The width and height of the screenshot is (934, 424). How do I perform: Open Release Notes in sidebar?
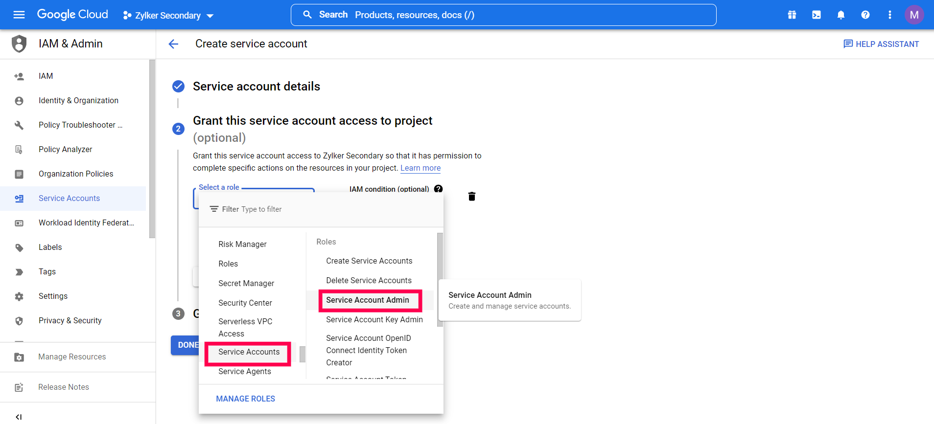pyautogui.click(x=77, y=387)
